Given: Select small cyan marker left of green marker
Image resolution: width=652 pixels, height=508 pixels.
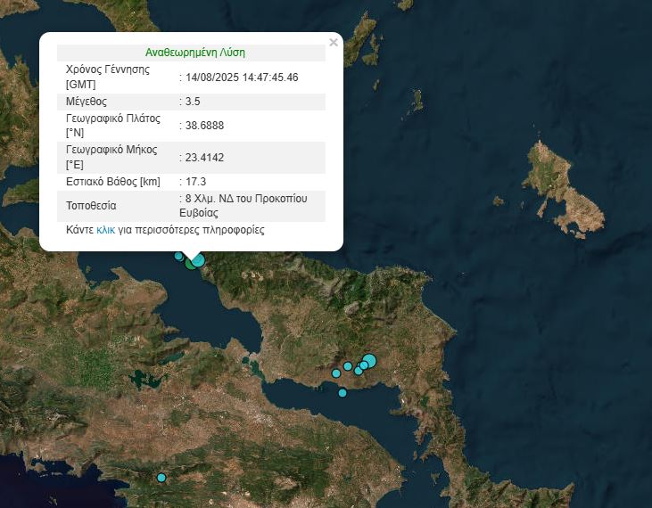Looking at the screenshot, I should (x=178, y=257).
